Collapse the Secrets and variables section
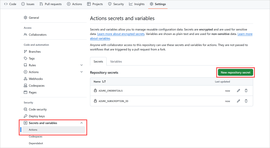Screen dimensions: 270x148 tap(82, 123)
